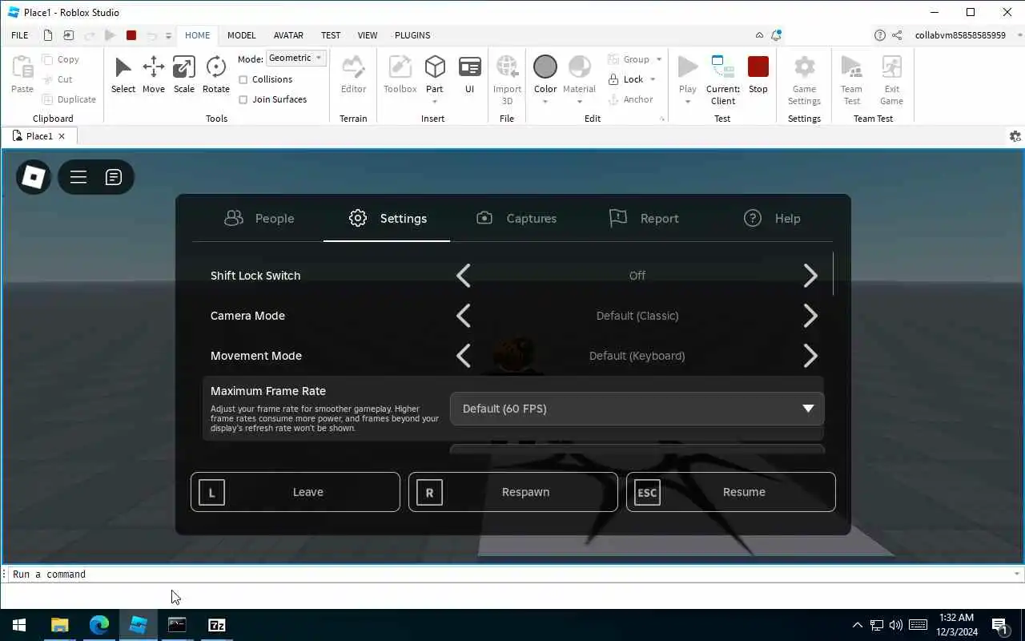Open the in-game hamburger menu
The height and width of the screenshot is (641, 1025).
(78, 177)
